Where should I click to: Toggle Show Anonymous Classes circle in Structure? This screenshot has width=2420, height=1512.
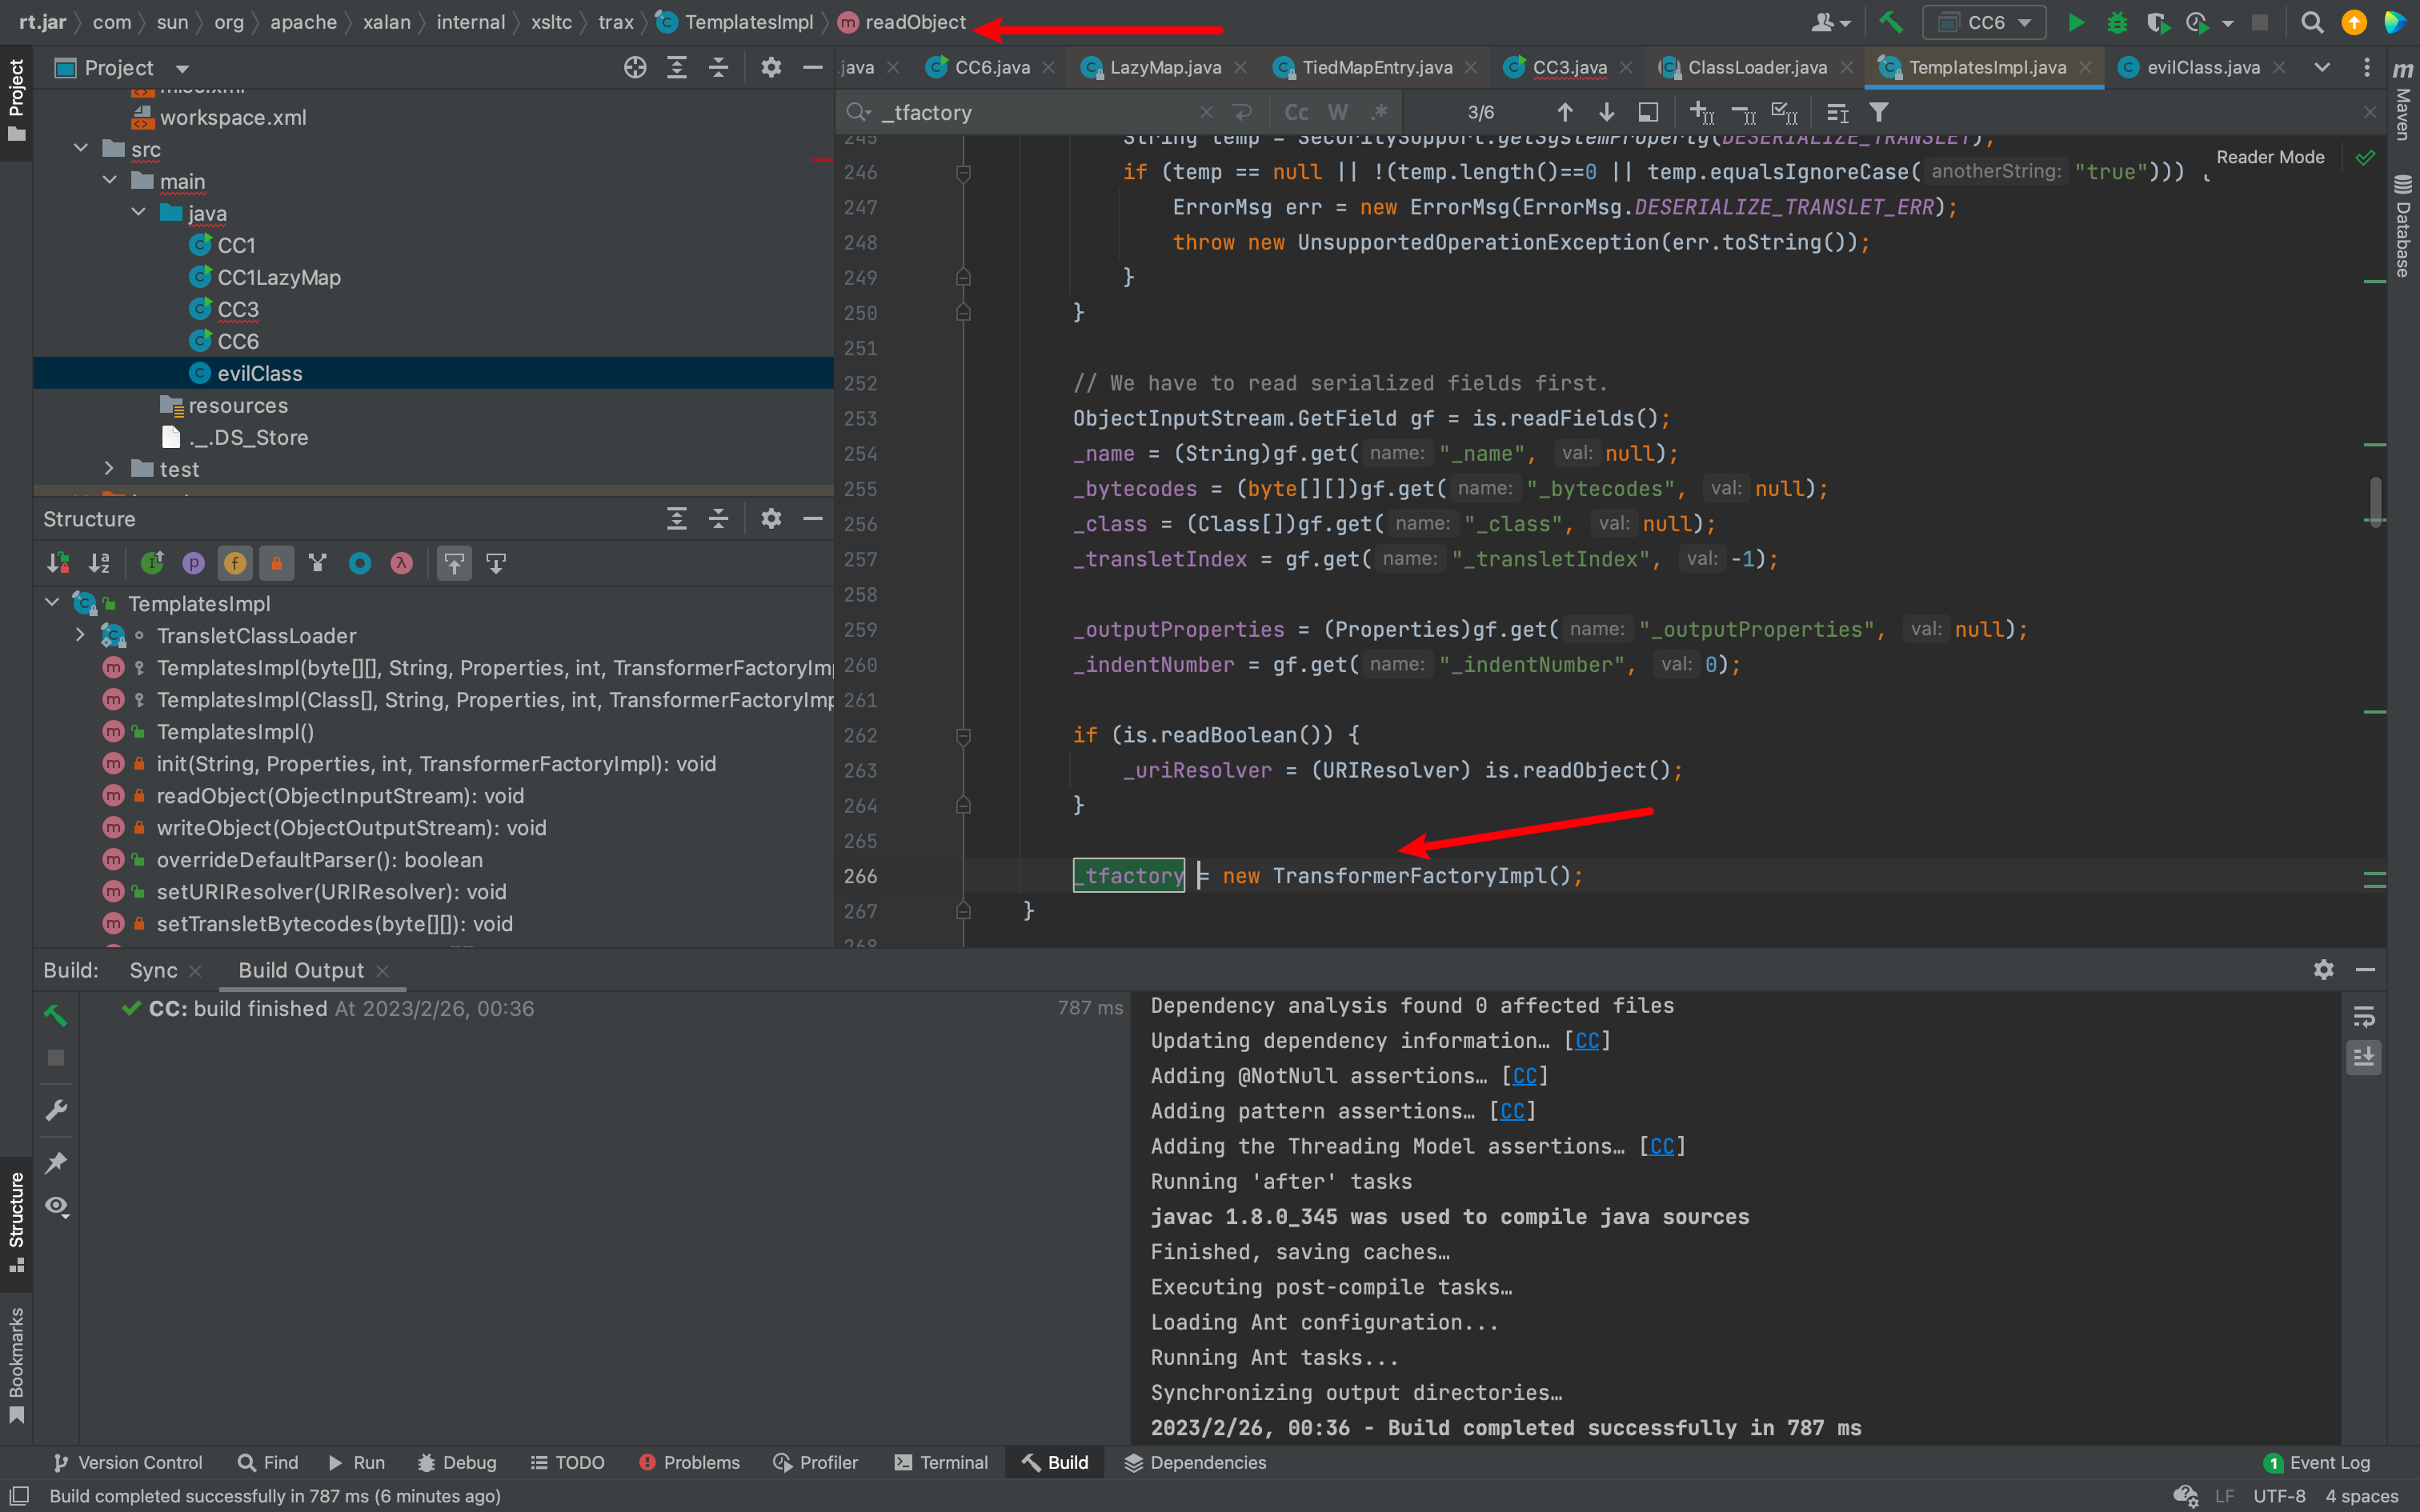[x=360, y=563]
